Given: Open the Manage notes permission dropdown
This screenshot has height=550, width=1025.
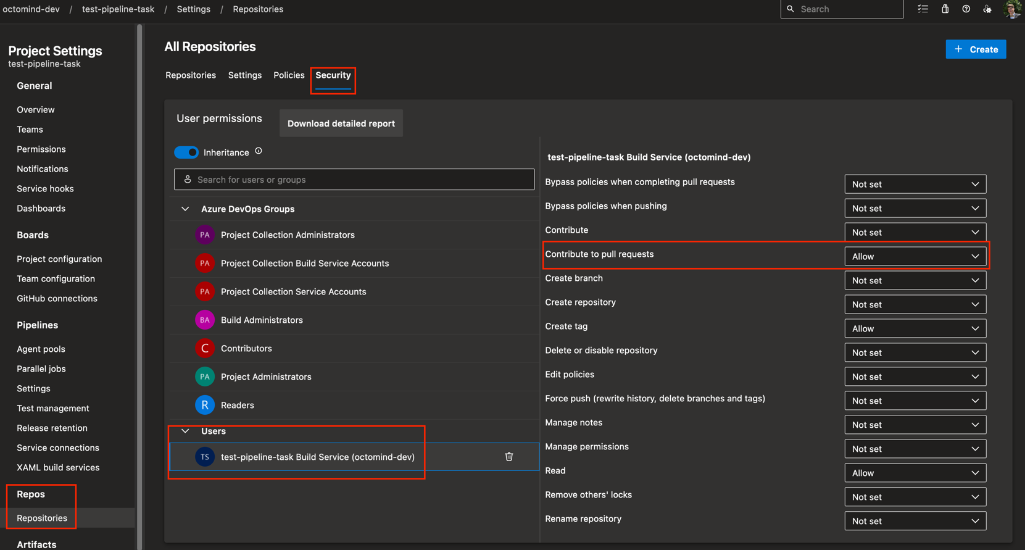Looking at the screenshot, I should tap(915, 425).
